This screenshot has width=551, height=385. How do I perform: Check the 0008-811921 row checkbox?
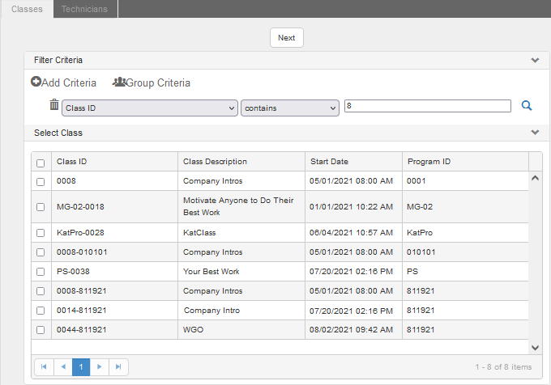[41, 291]
